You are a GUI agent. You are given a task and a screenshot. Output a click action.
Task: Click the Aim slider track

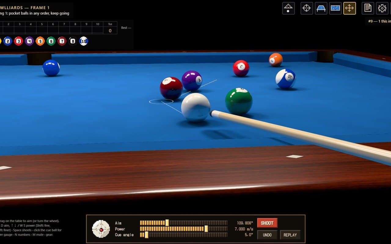point(184,223)
